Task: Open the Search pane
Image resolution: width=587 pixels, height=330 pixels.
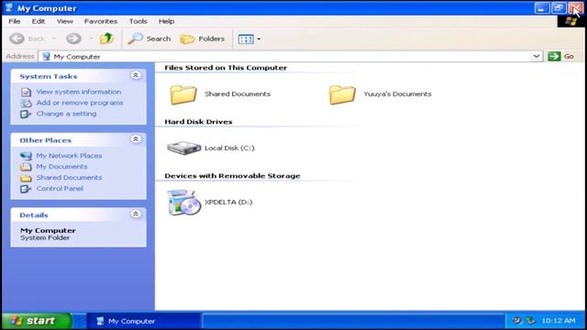Action: (150, 38)
